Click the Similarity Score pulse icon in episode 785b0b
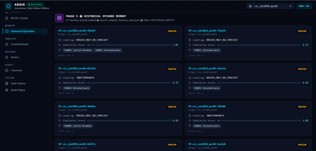The width and height of the screenshot is (316, 151). pyautogui.click(x=190, y=121)
